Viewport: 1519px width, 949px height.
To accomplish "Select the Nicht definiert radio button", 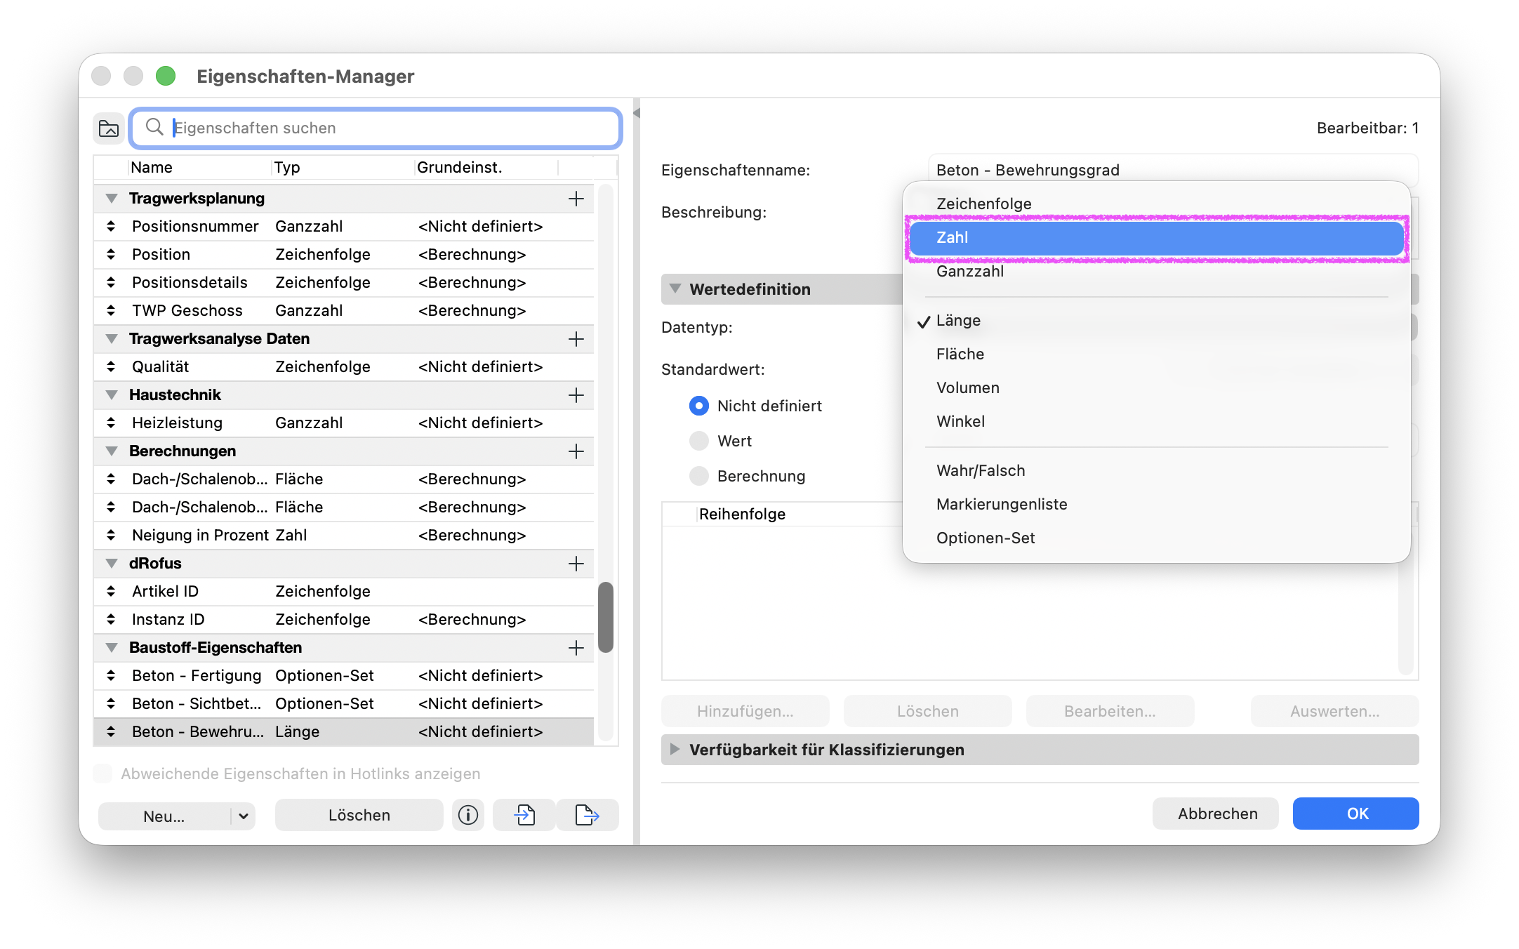I will click(699, 406).
